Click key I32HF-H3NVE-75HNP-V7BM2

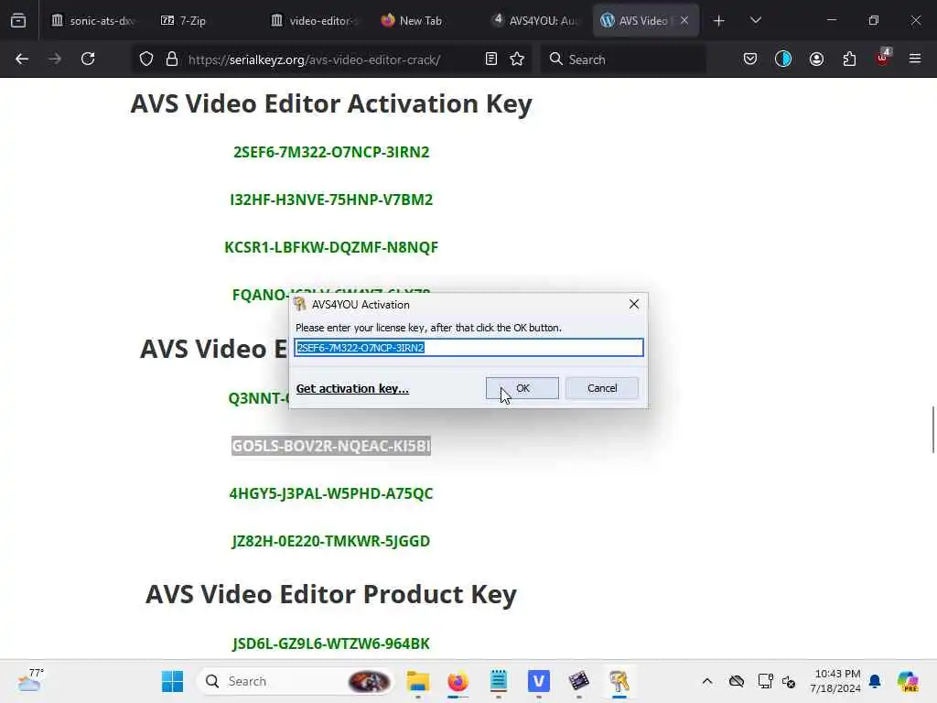[x=331, y=200]
